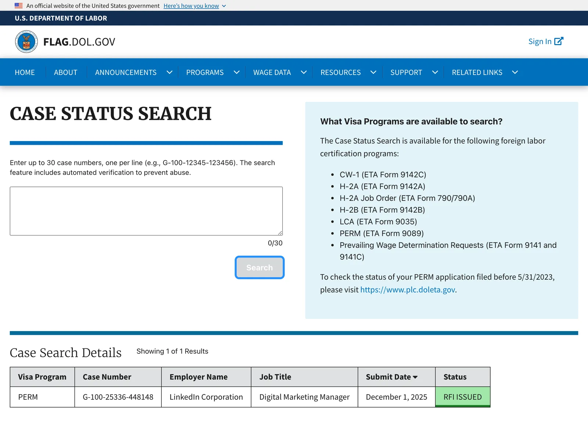The height and width of the screenshot is (431, 588).
Task: Expand "Here's how you know" chevron
Action: [x=224, y=6]
